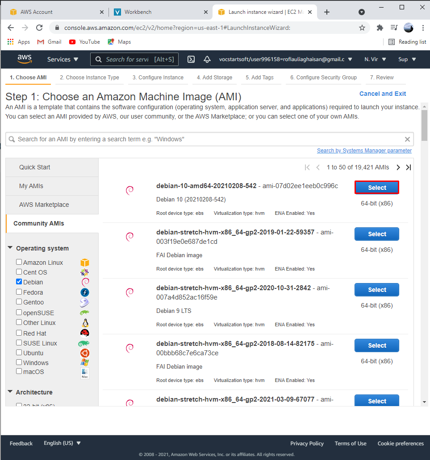Open the Reading list
The image size is (430, 460).
[407, 42]
